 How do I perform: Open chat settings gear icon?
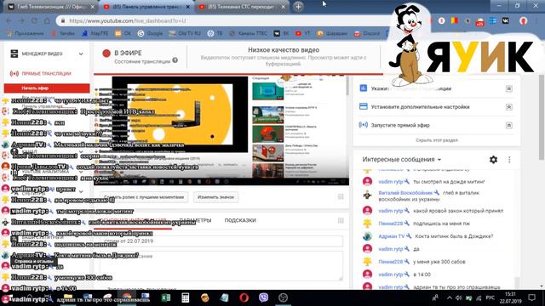(493, 160)
